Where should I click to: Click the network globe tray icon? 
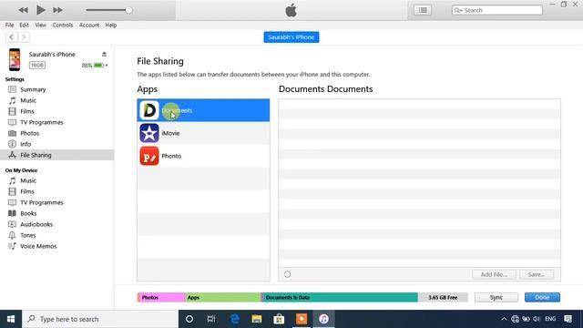[x=515, y=319]
